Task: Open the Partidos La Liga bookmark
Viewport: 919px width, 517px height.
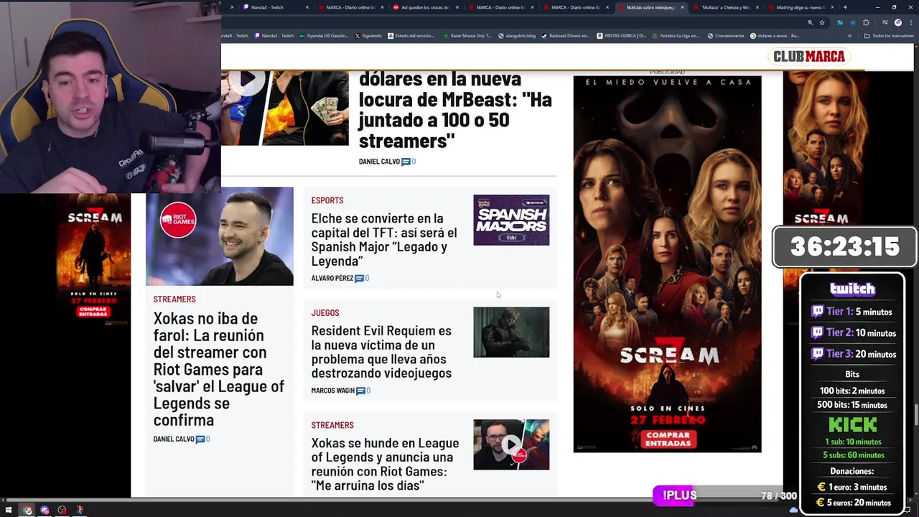Action: point(676,36)
